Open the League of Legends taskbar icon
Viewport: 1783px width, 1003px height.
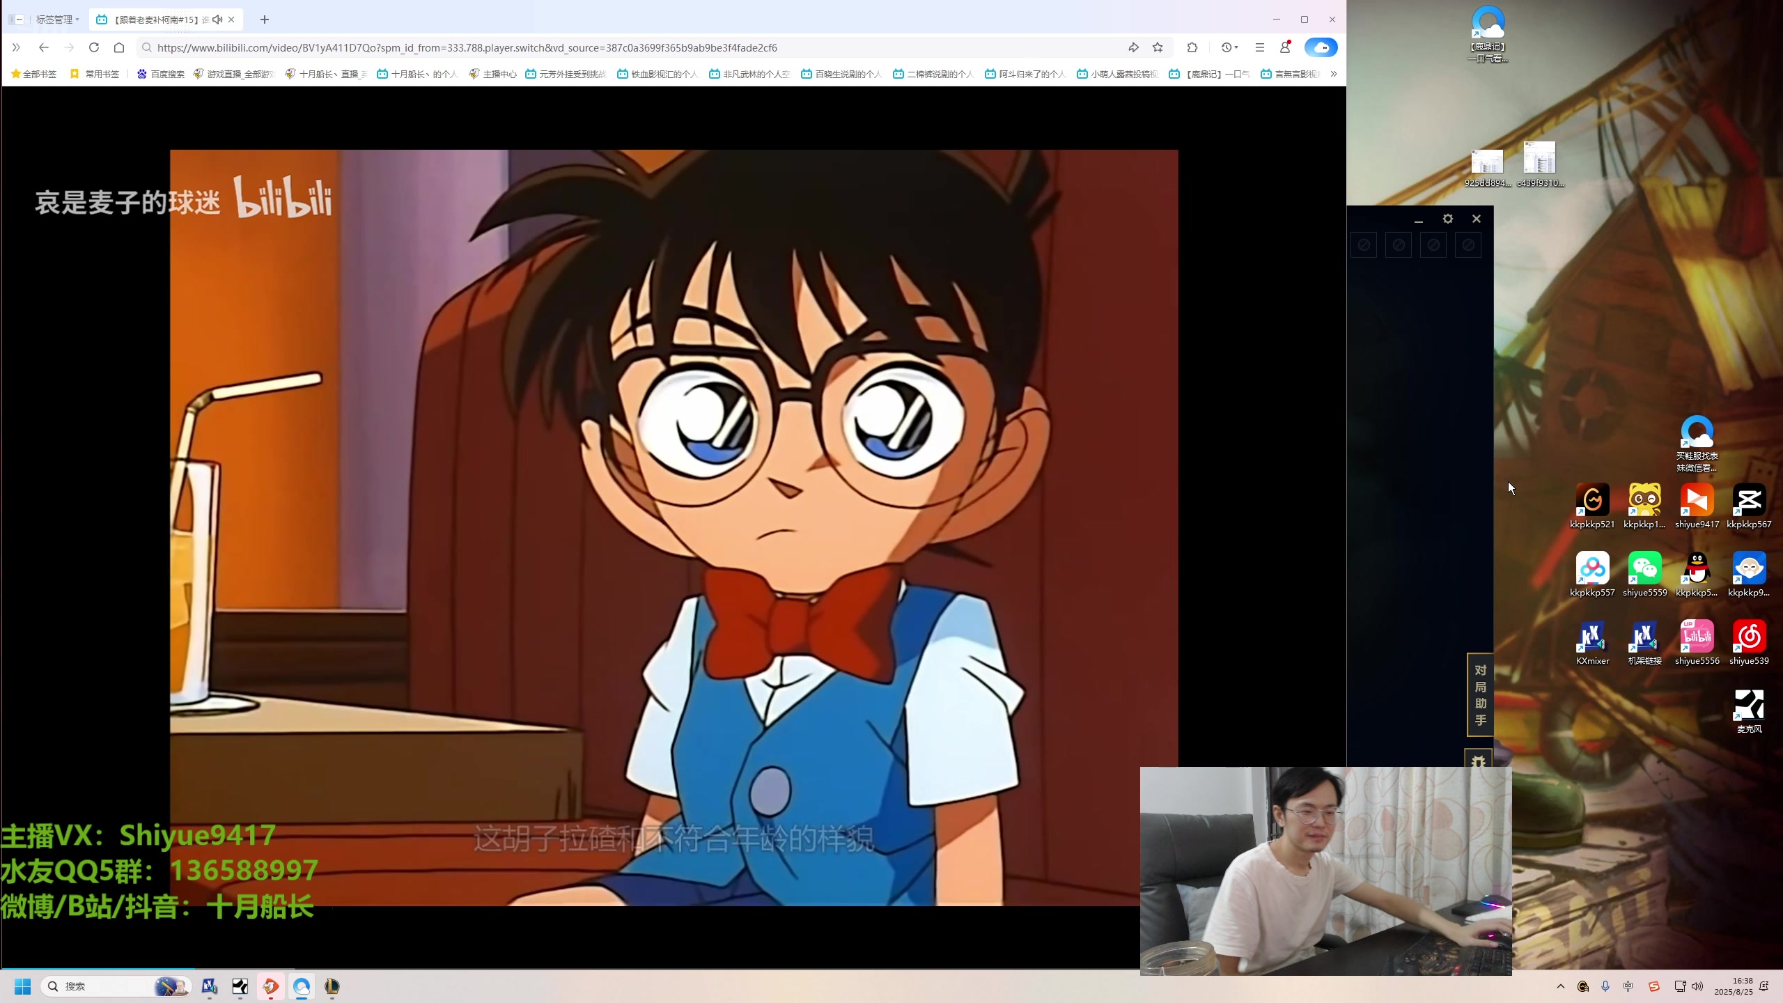tap(332, 986)
